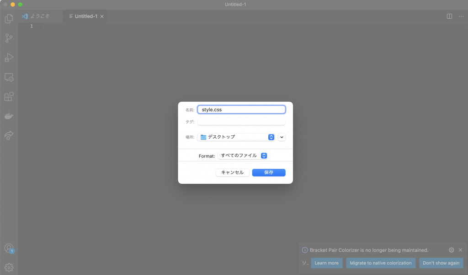Image resolution: width=468 pixels, height=275 pixels.
Task: Open the Manage gear in activity bar
Action: click(9, 267)
